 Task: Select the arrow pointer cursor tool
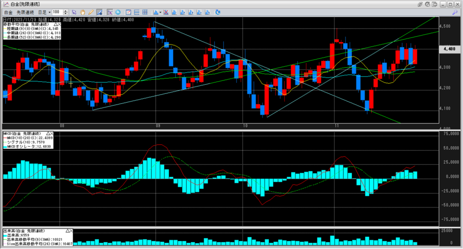(74, 12)
